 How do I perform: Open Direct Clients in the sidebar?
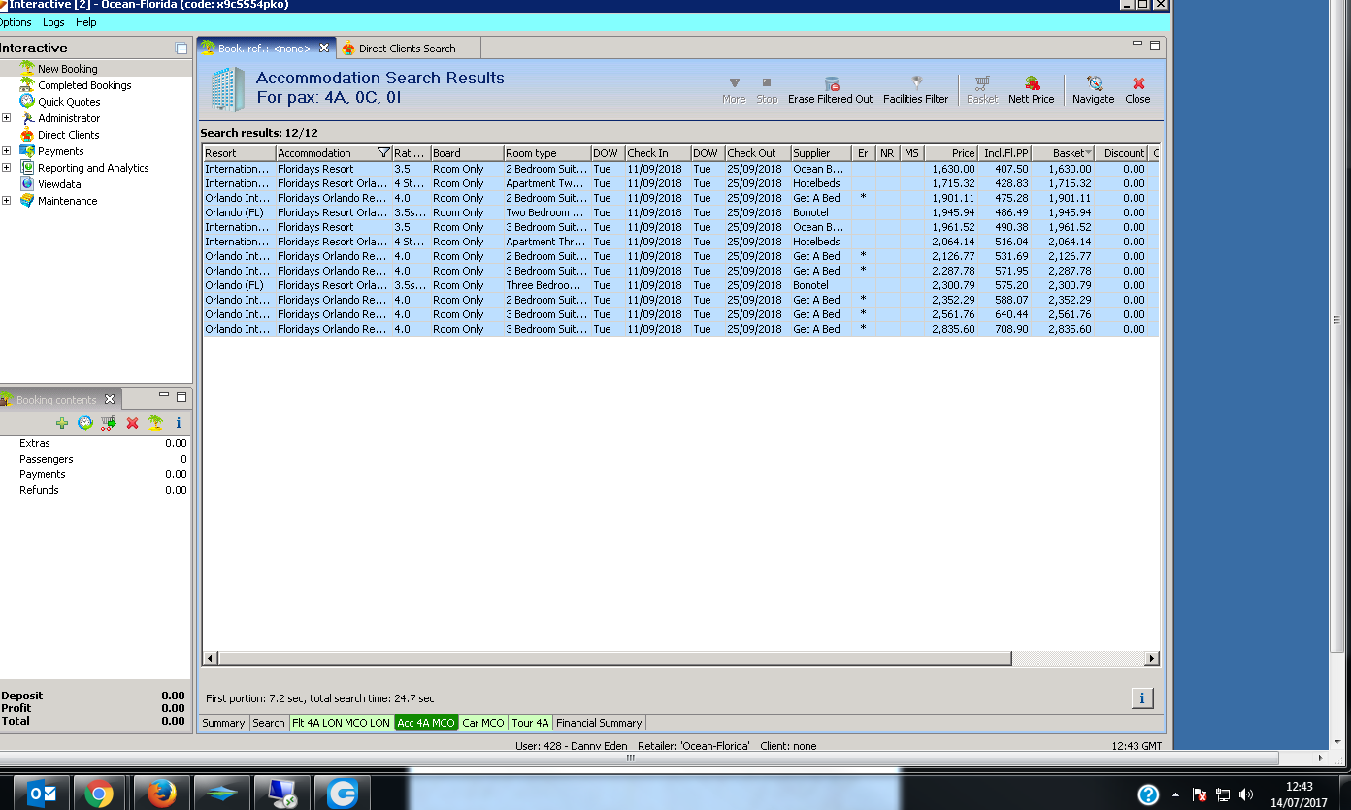coord(68,135)
